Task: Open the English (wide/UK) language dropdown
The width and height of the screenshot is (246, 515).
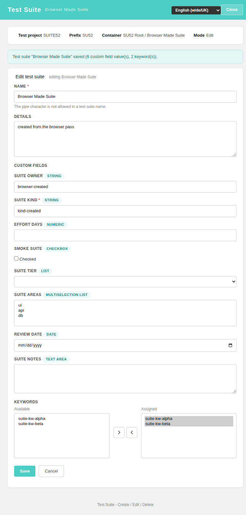Action: click(196, 10)
